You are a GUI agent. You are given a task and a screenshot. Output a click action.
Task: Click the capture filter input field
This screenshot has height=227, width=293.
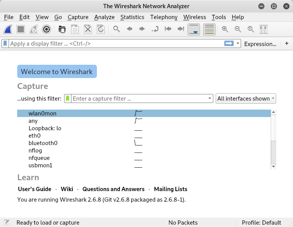(x=139, y=99)
